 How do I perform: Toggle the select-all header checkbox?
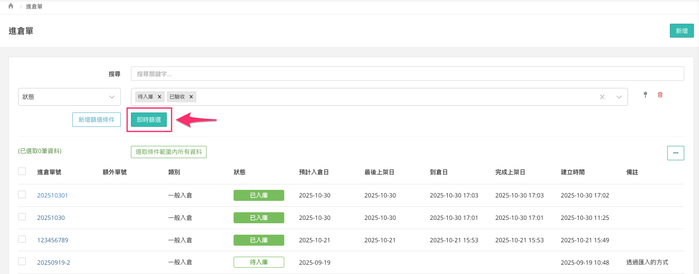22,171
